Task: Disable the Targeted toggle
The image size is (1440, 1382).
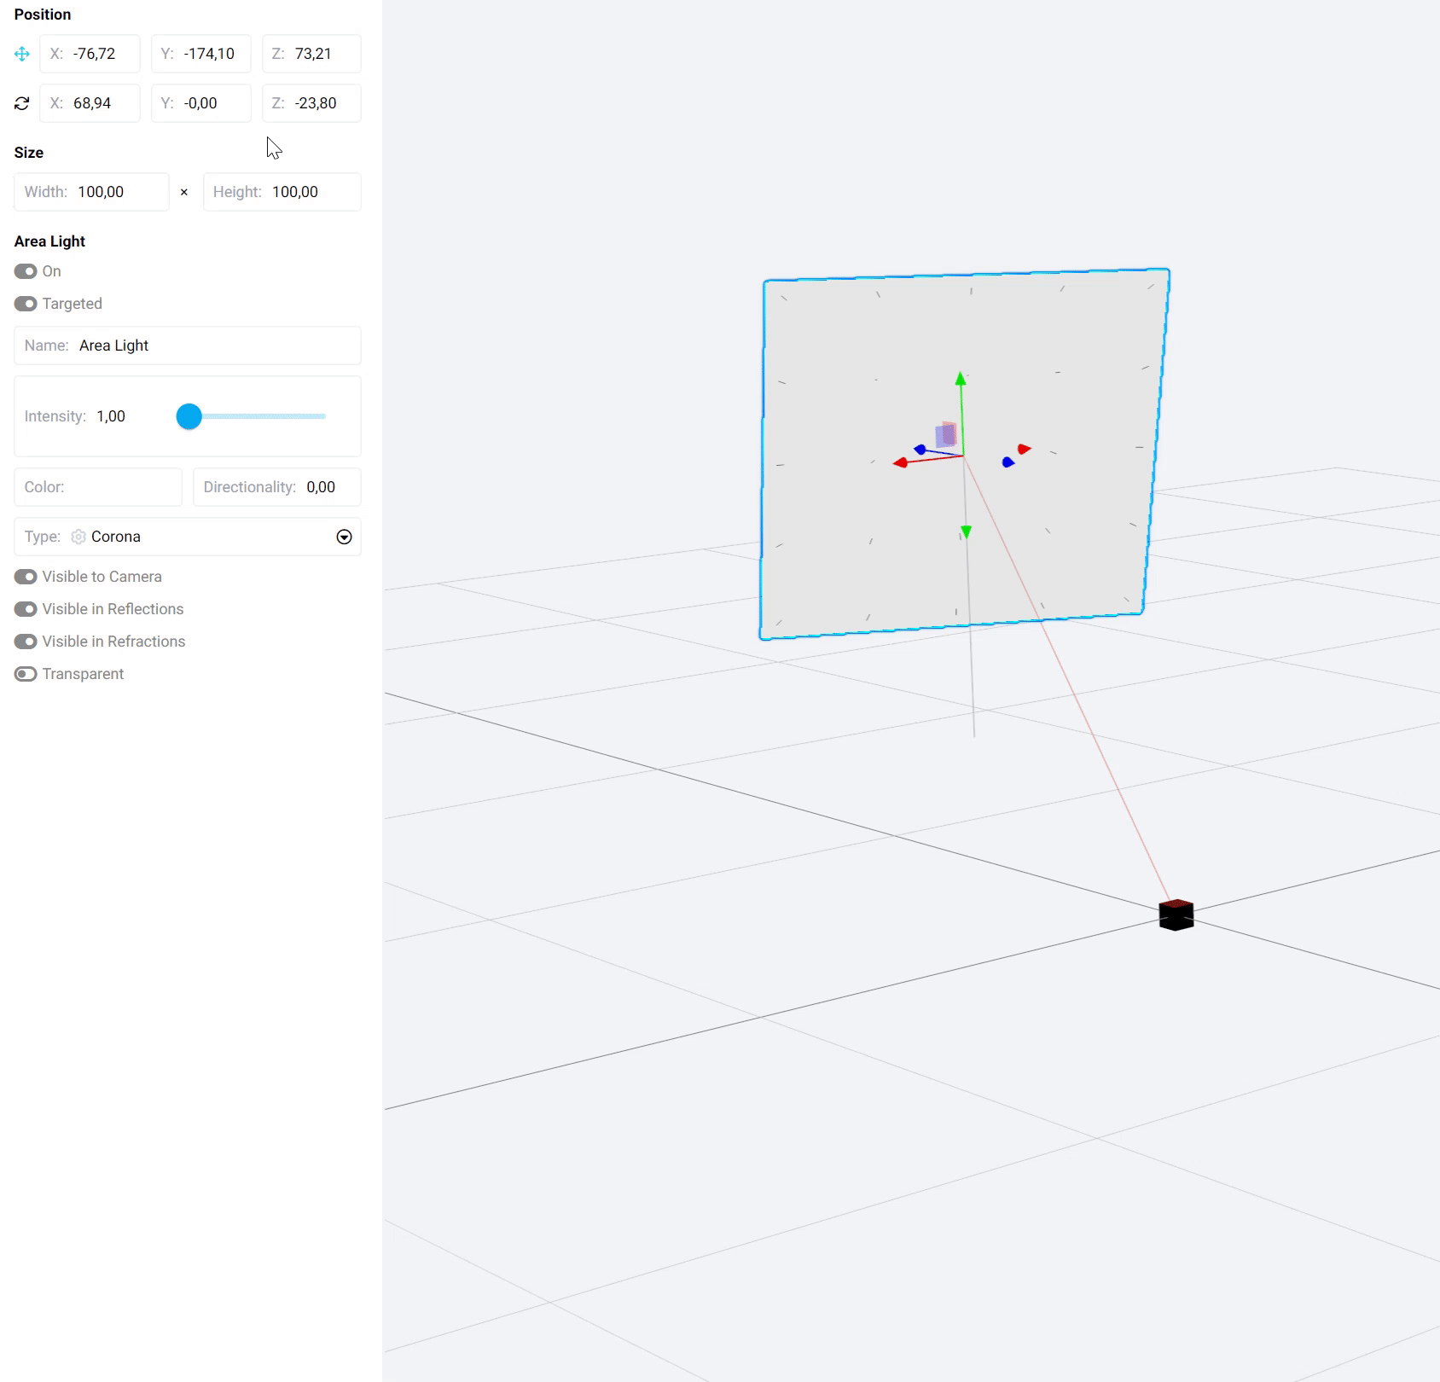Action: pyautogui.click(x=26, y=304)
